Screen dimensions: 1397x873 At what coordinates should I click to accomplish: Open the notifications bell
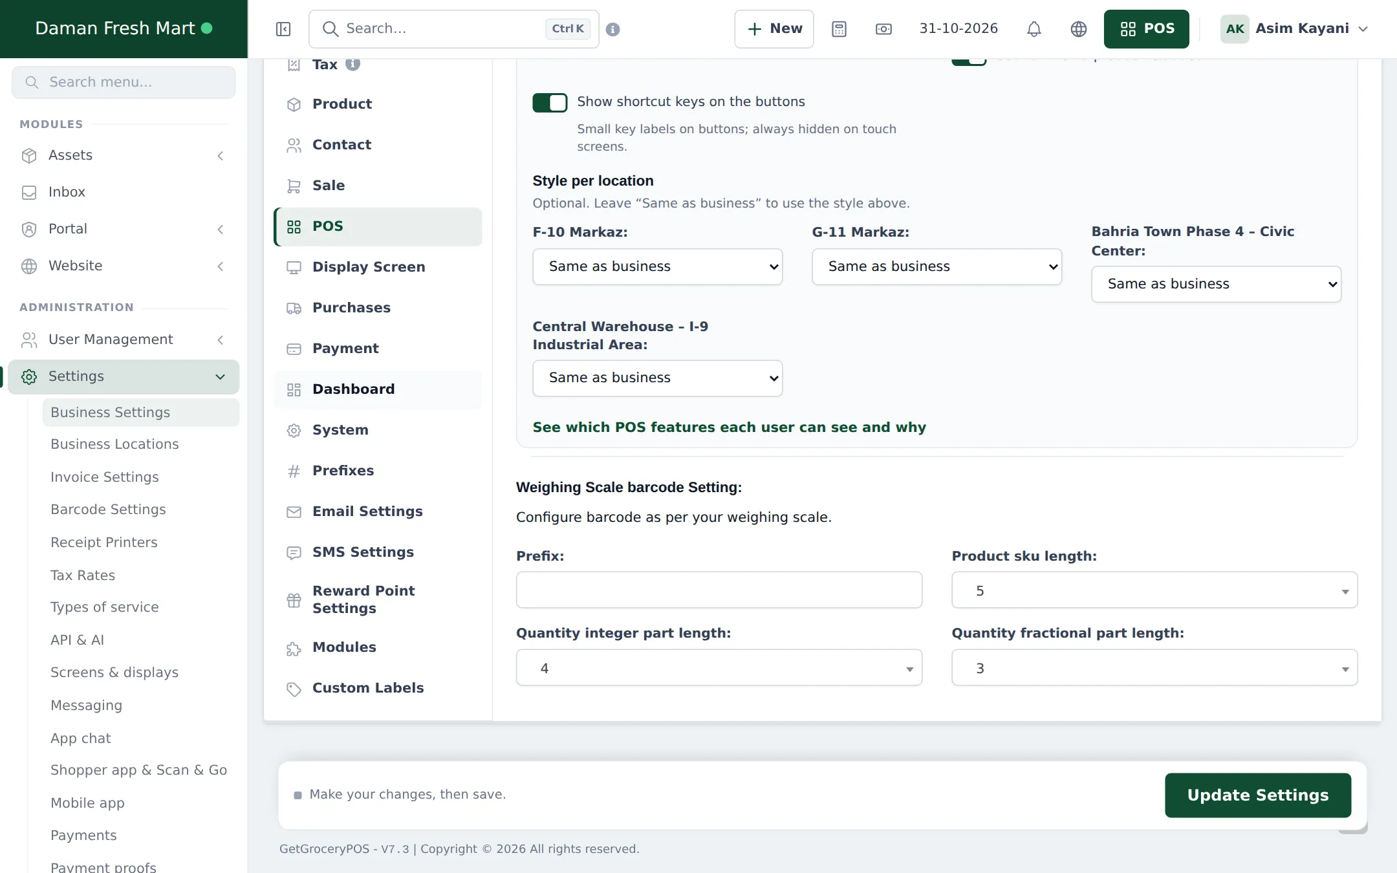click(x=1034, y=29)
